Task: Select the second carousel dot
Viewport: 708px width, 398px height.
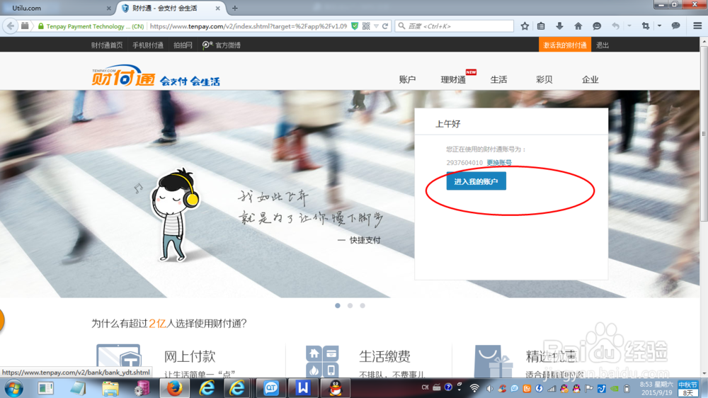Action: (350, 306)
